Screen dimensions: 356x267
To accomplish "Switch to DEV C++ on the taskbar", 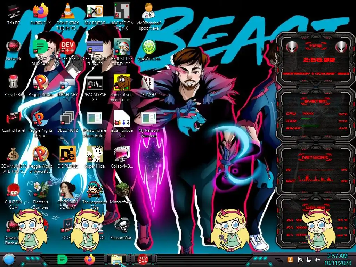I will [143, 259].
